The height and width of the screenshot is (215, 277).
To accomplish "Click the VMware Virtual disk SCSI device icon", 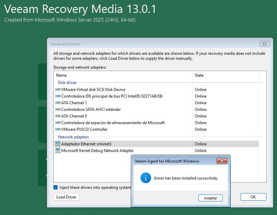I will click(x=58, y=90).
